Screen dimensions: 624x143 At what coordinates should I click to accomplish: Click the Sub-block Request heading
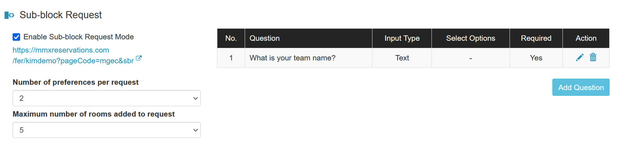coord(60,15)
